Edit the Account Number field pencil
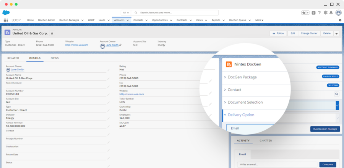344x168 pixels. pos(109,95)
